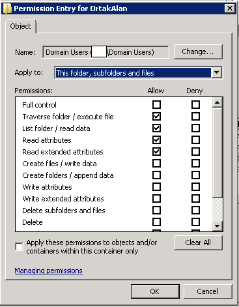Close the Permission Entry dialog
The image size is (239, 307).
tap(230, 8)
